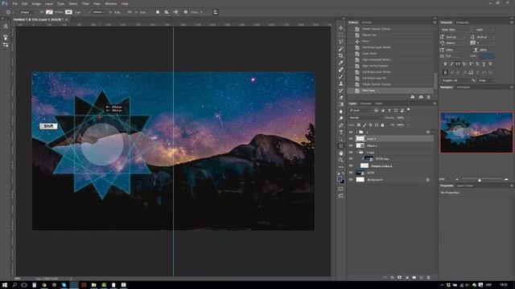Select the Pen tool
The height and width of the screenshot is (289, 515).
click(x=341, y=125)
